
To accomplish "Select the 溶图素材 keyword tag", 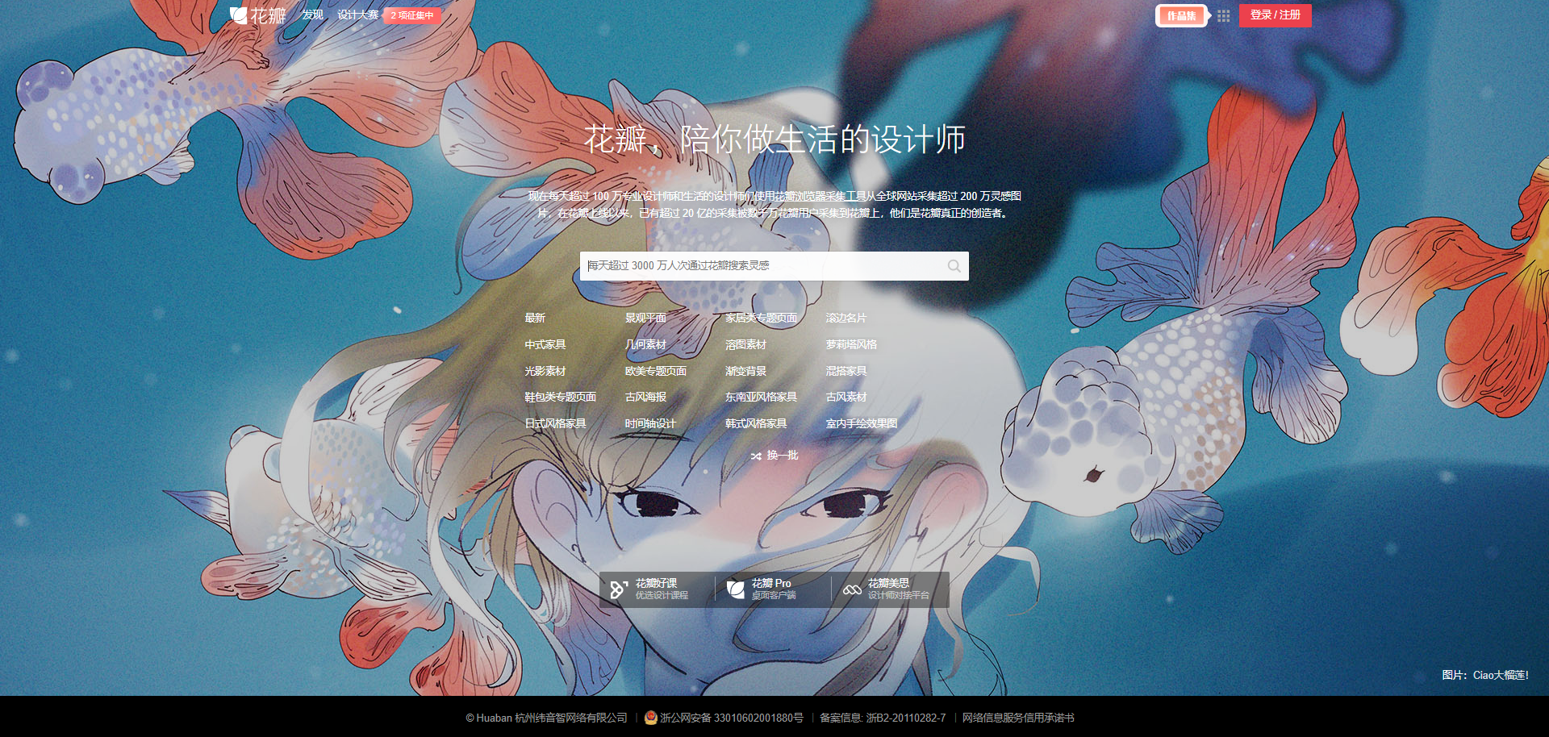I will (x=745, y=345).
